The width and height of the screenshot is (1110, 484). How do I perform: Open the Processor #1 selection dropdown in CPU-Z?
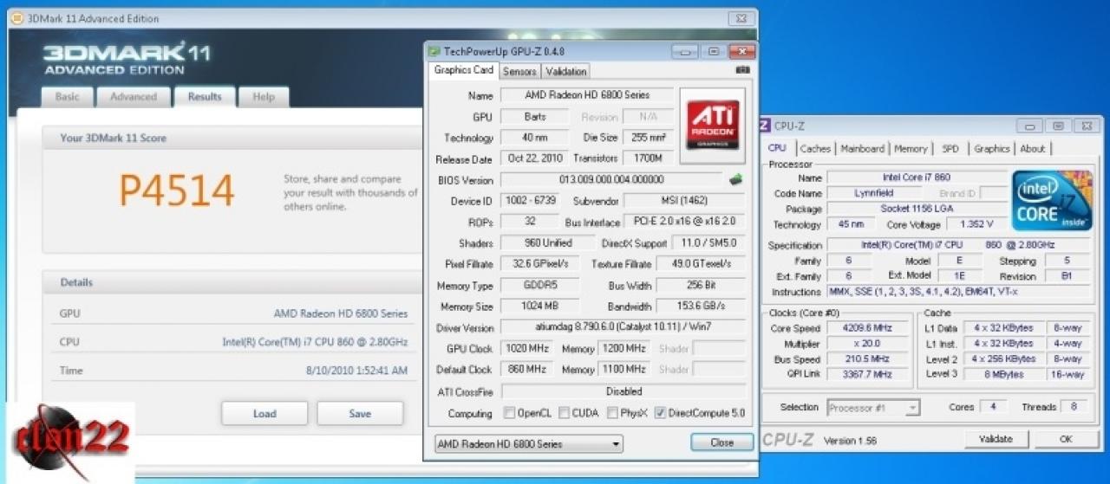click(x=873, y=407)
